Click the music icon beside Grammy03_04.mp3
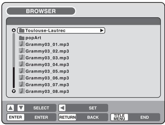The width and height of the screenshot is (165, 125). click(22, 64)
